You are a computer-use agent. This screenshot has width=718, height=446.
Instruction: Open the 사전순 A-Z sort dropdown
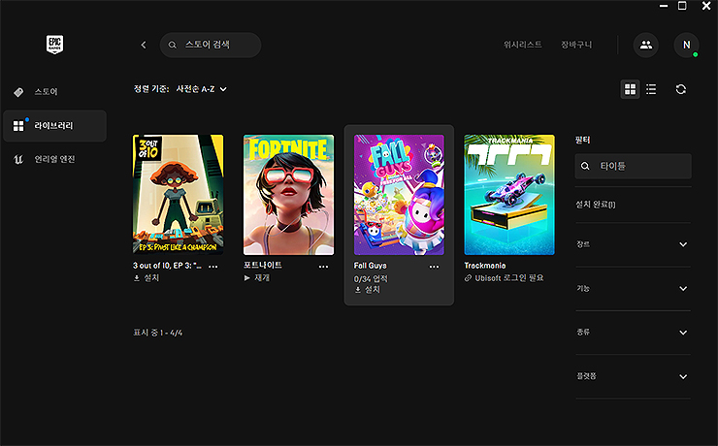(x=201, y=89)
